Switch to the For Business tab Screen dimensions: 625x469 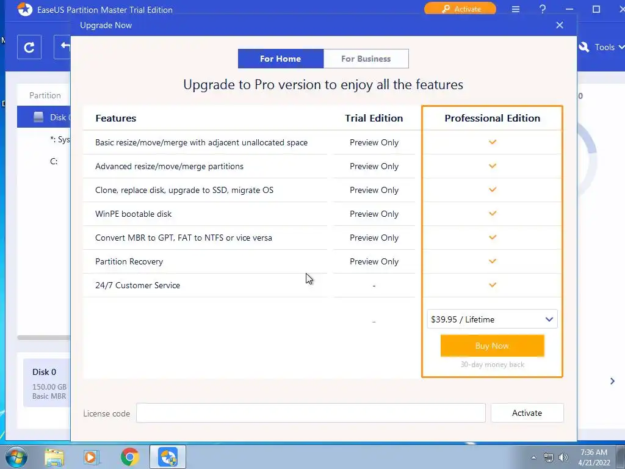pos(366,59)
